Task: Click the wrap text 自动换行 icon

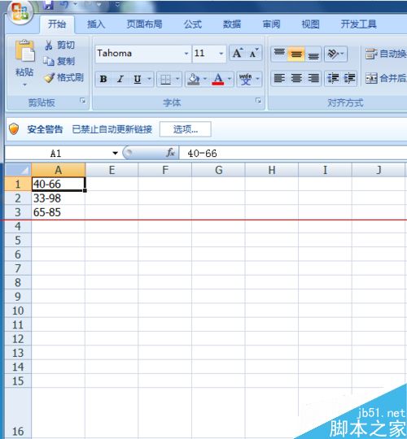Action: (x=371, y=53)
